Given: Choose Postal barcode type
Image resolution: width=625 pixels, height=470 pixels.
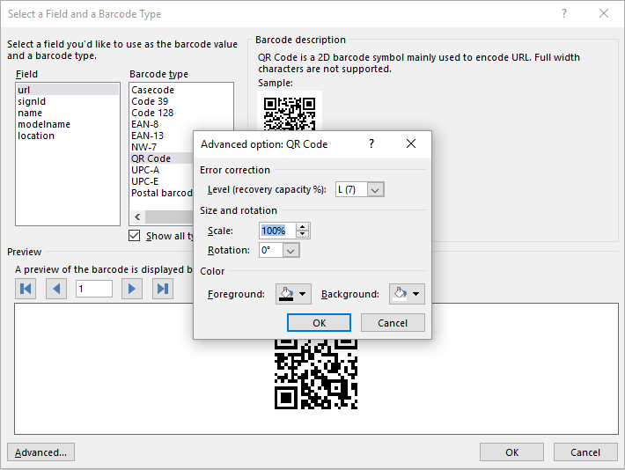Looking at the screenshot, I should (162, 193).
